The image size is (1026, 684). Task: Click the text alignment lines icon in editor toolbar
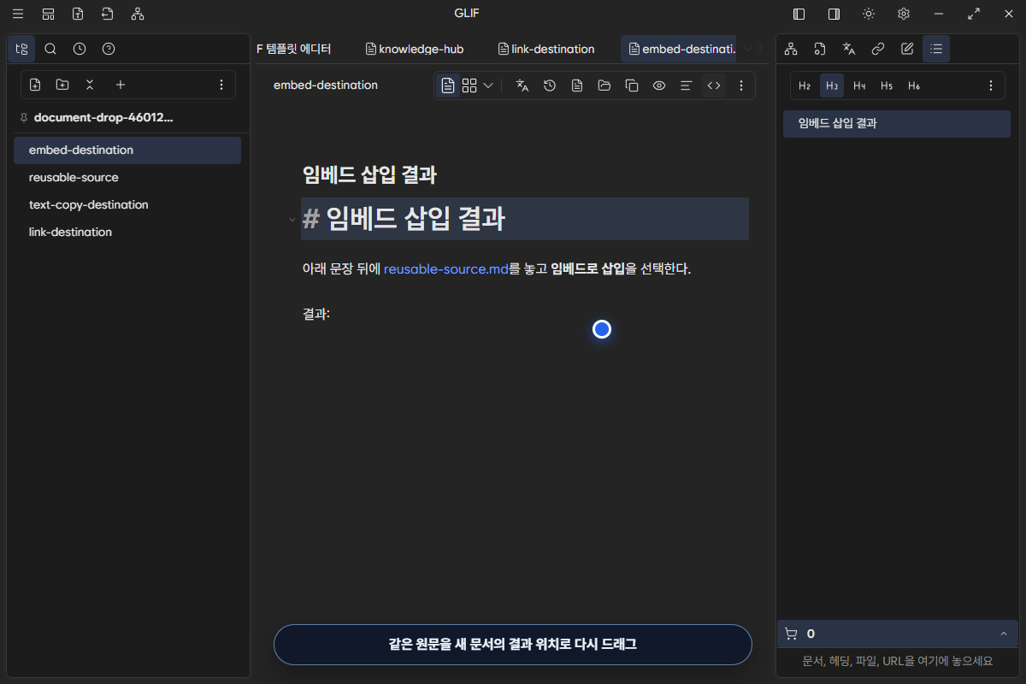coord(686,85)
